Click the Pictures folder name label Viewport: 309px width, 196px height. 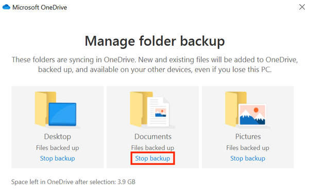248,136
